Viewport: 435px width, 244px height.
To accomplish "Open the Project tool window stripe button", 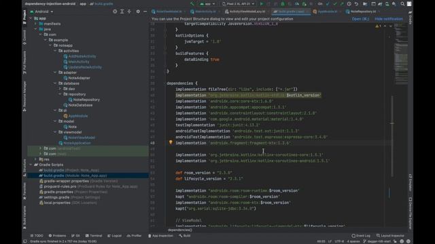I will tap(24, 17).
